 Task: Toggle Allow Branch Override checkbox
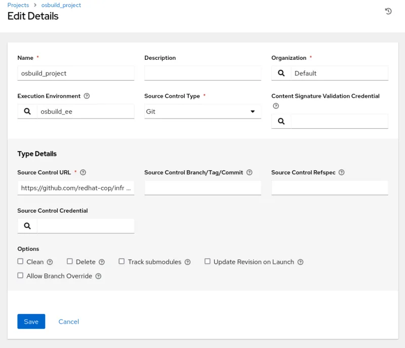[x=21, y=276]
